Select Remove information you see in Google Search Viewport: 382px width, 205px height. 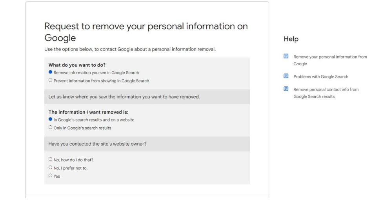(x=51, y=72)
